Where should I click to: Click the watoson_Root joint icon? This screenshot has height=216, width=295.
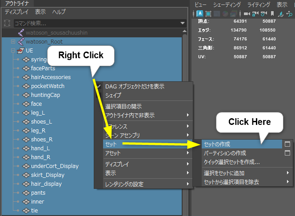tap(21, 42)
